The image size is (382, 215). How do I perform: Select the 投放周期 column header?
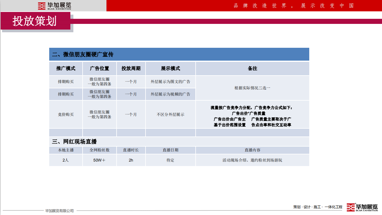tap(131, 68)
